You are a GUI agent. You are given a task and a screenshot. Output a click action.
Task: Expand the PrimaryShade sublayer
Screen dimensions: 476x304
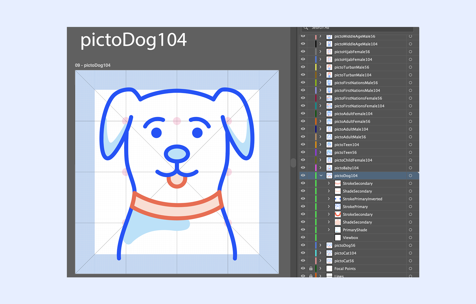pyautogui.click(x=328, y=230)
